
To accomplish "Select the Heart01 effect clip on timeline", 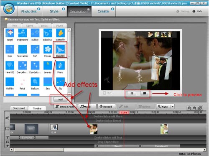I will pyautogui.click(x=115, y=146).
